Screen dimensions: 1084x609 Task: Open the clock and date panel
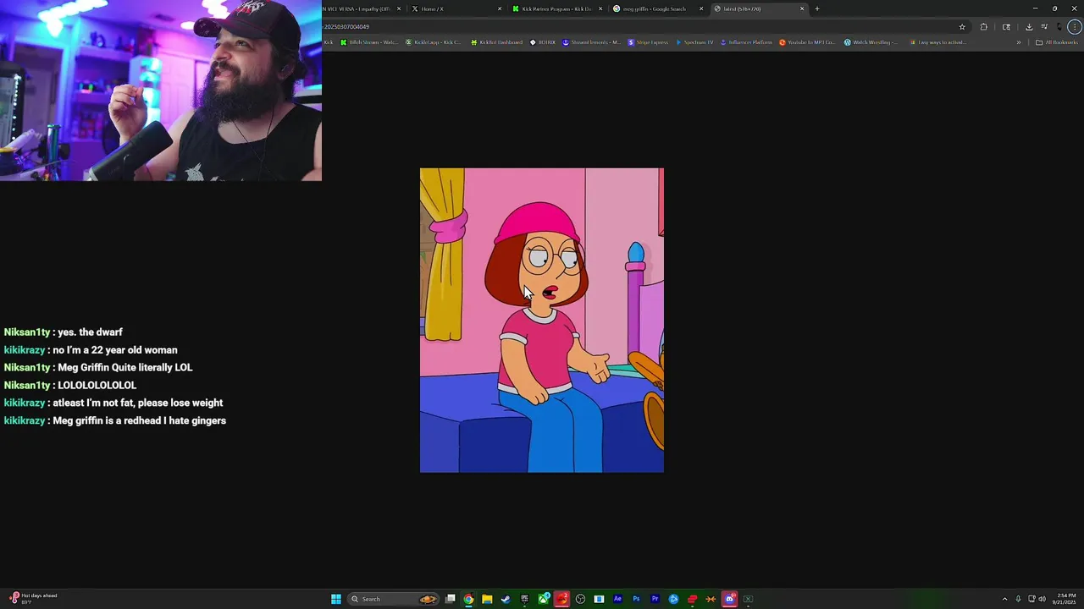tap(1065, 599)
